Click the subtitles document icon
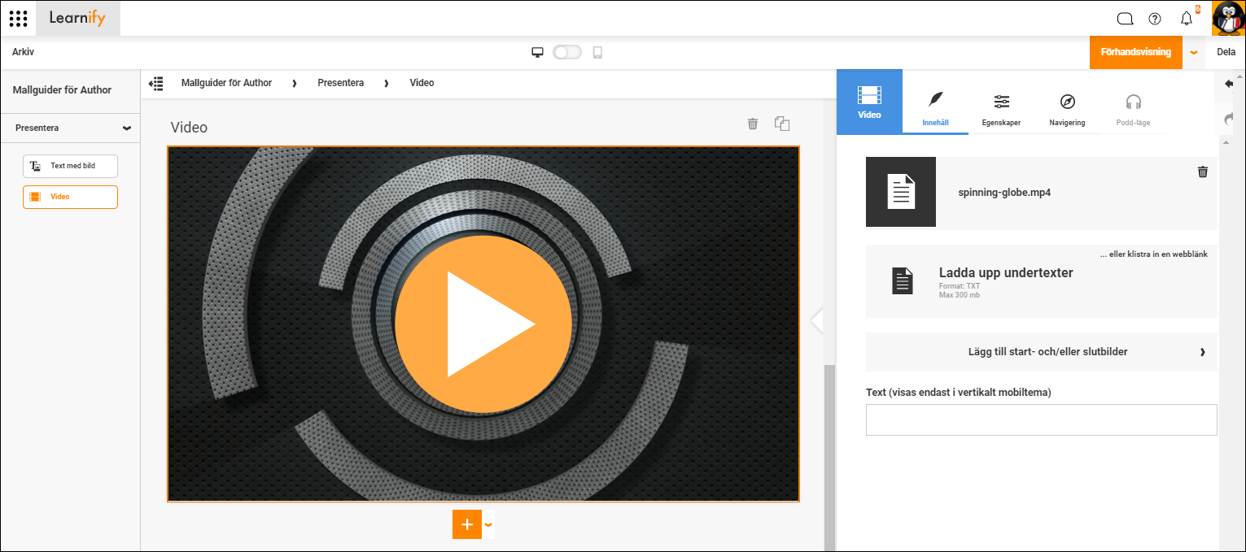 (x=903, y=280)
